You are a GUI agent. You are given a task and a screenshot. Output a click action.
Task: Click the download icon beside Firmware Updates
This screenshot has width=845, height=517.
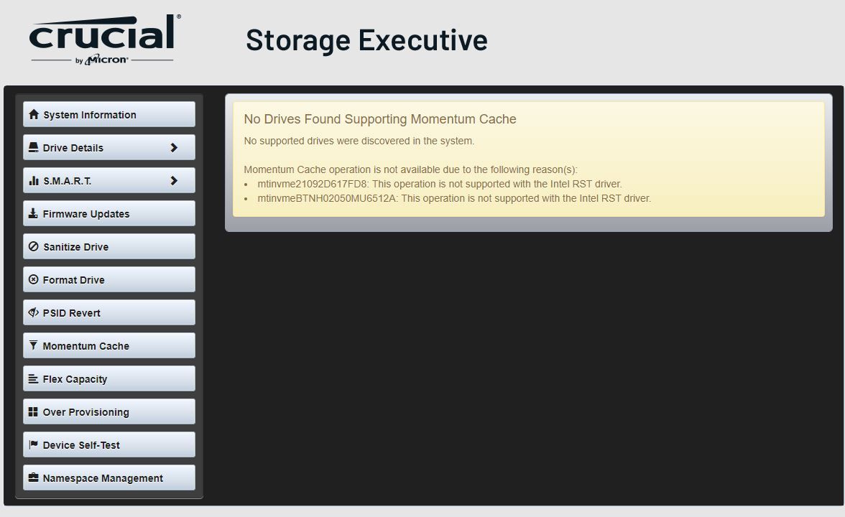tap(33, 214)
